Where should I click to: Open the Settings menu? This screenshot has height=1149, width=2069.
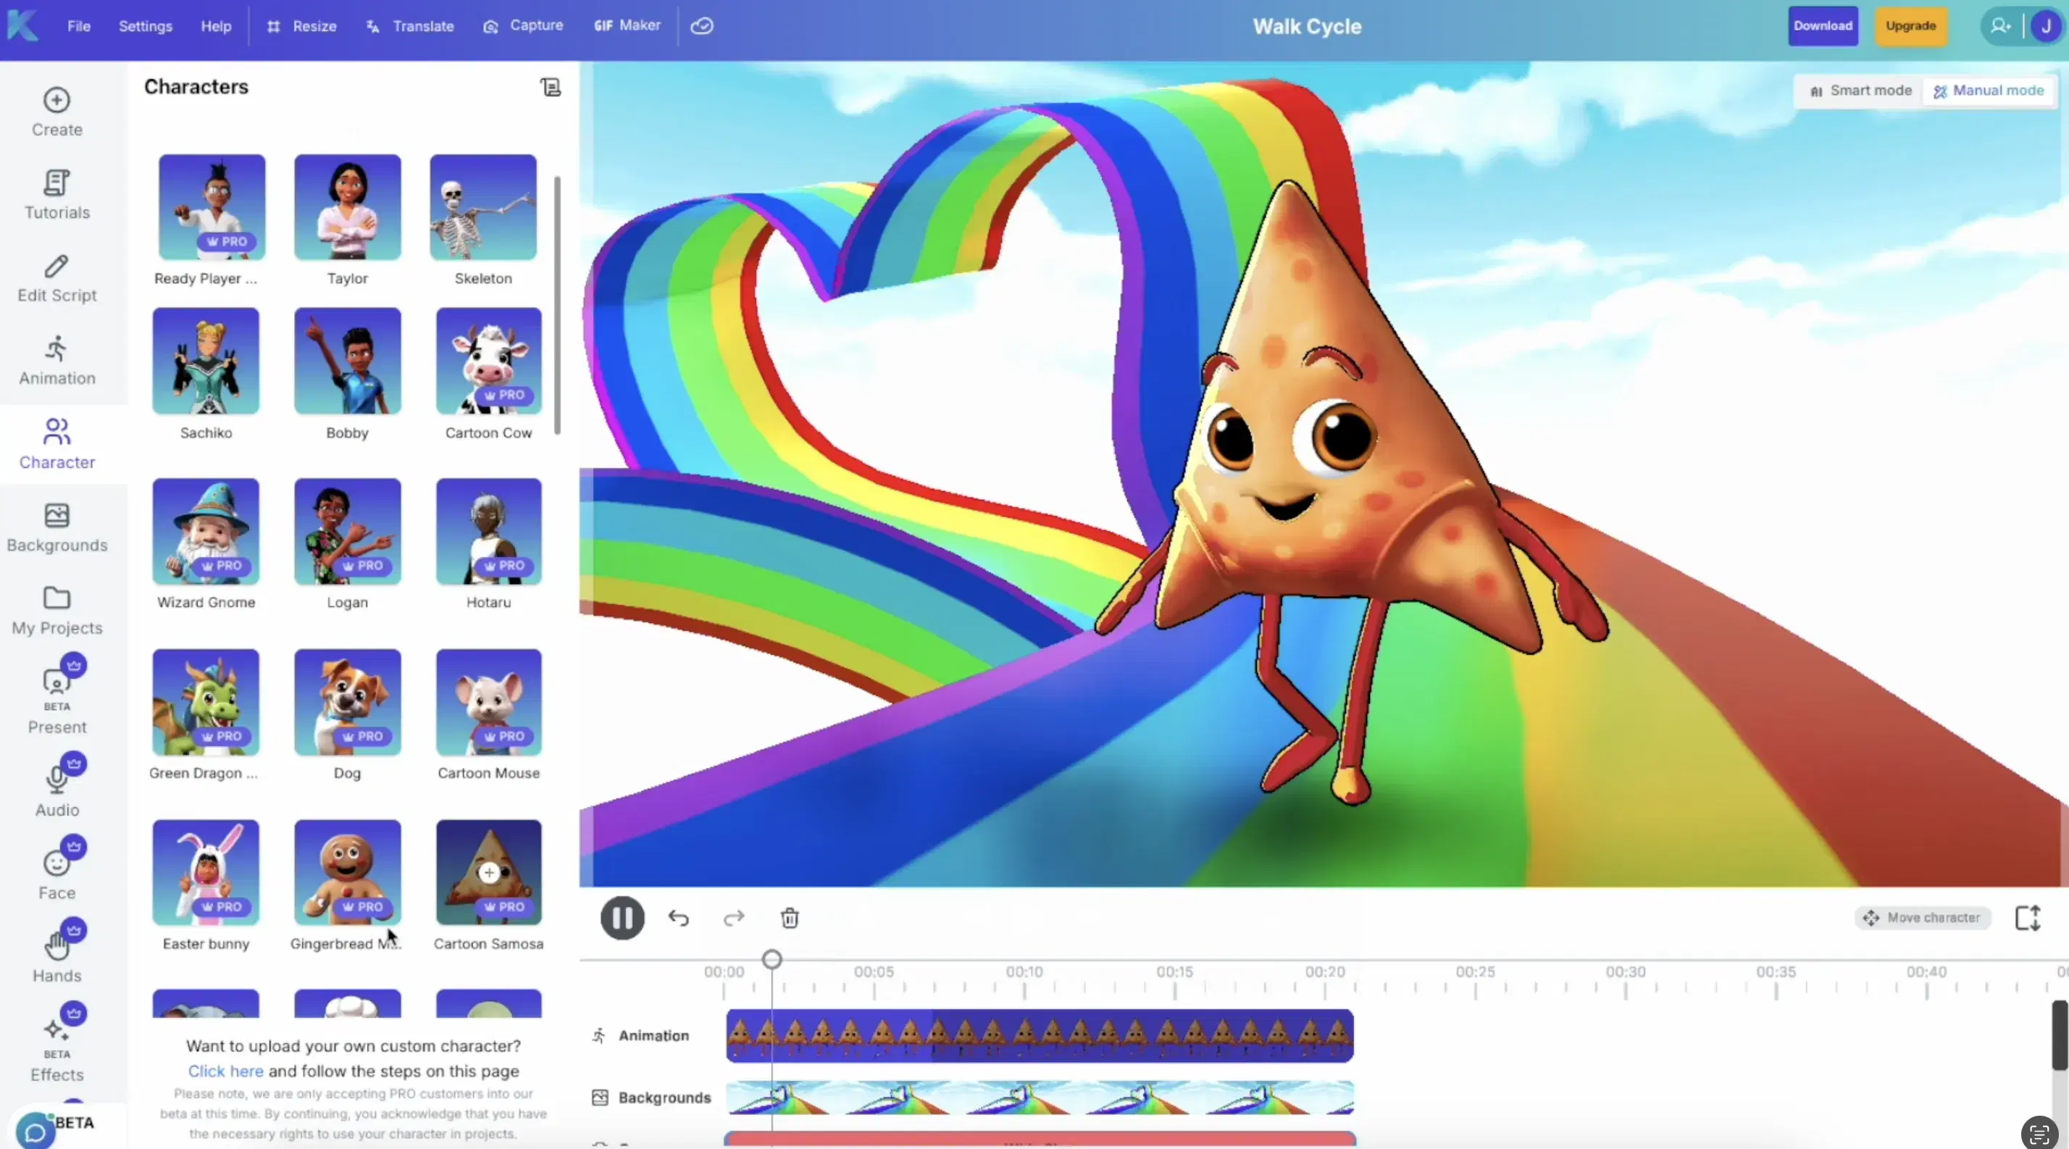pyautogui.click(x=146, y=25)
